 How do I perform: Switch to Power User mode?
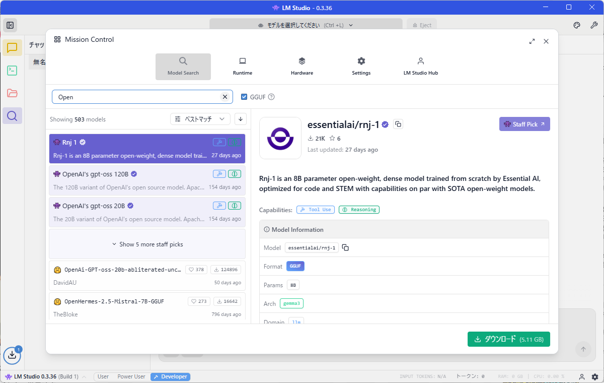click(x=131, y=376)
